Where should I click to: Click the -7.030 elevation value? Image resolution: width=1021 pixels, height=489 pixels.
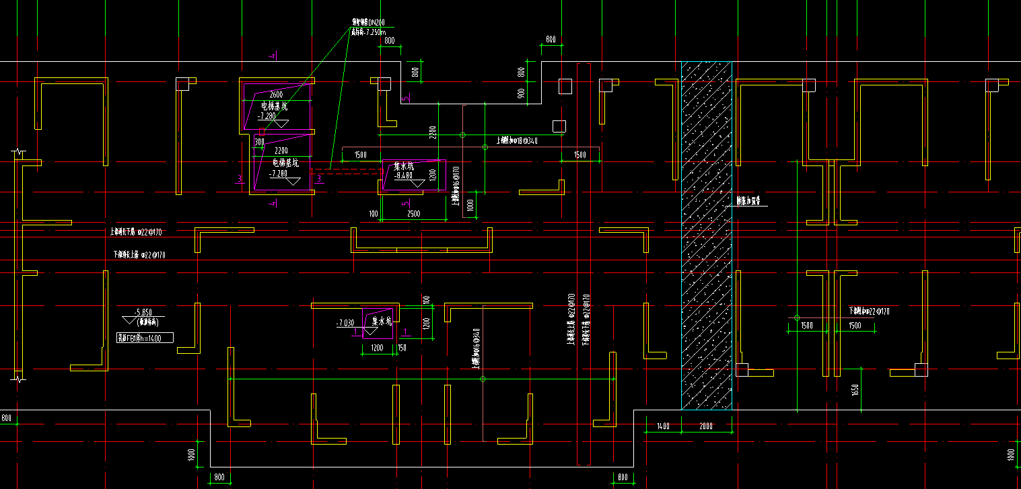pos(345,324)
